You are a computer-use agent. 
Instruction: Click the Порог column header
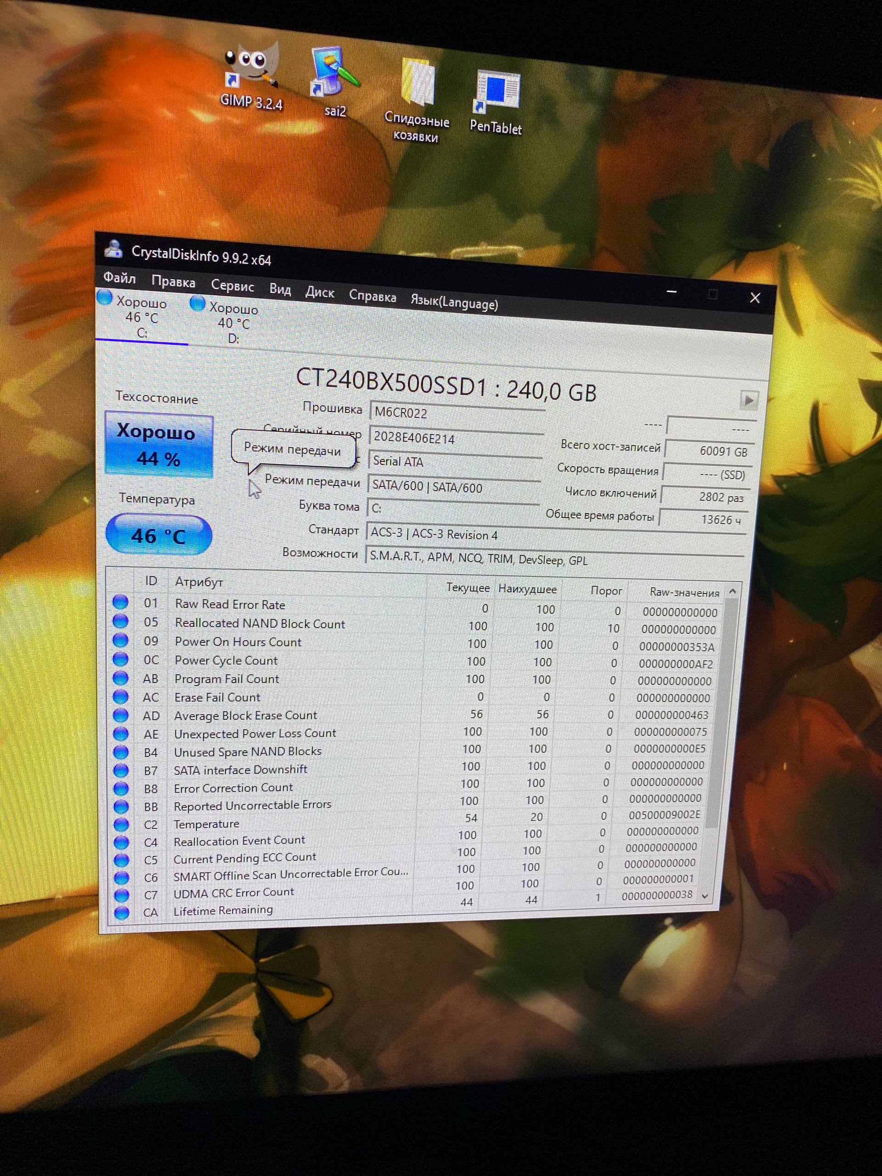click(606, 591)
